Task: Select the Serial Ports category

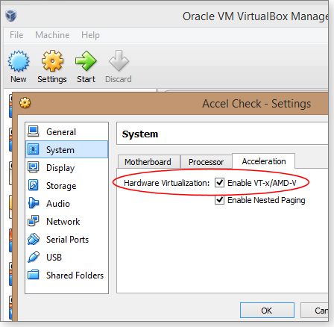Action: 66,240
